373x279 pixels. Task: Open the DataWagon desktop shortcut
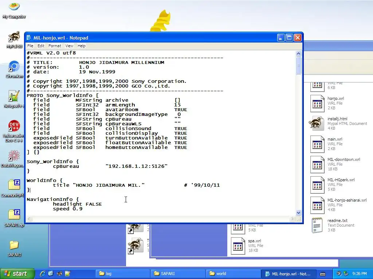point(14,156)
